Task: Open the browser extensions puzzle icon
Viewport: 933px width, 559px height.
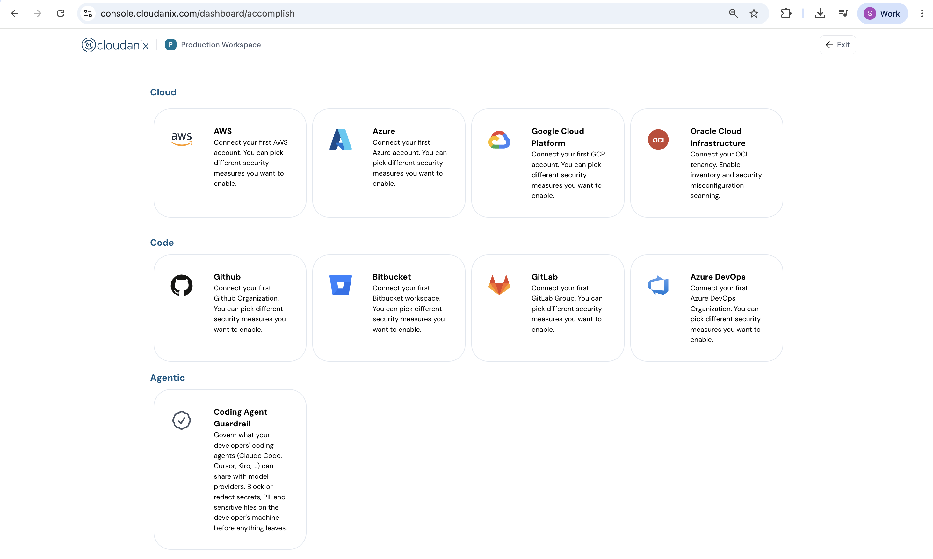Action: point(786,14)
